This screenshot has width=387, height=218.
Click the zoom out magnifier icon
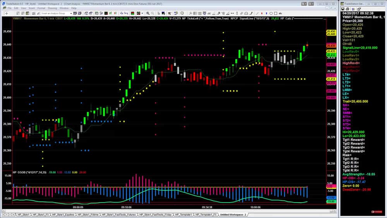pyautogui.click(x=152, y=13)
